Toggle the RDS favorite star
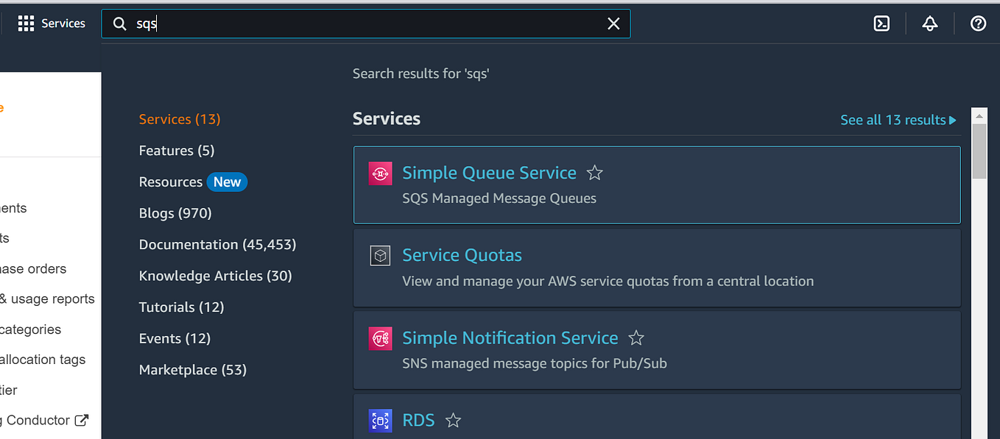This screenshot has width=1000, height=439. (454, 421)
